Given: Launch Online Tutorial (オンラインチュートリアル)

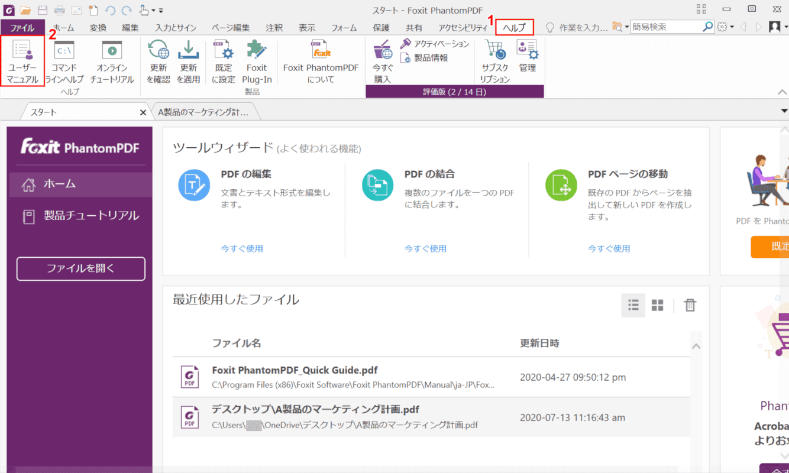Looking at the screenshot, I should tap(111, 61).
